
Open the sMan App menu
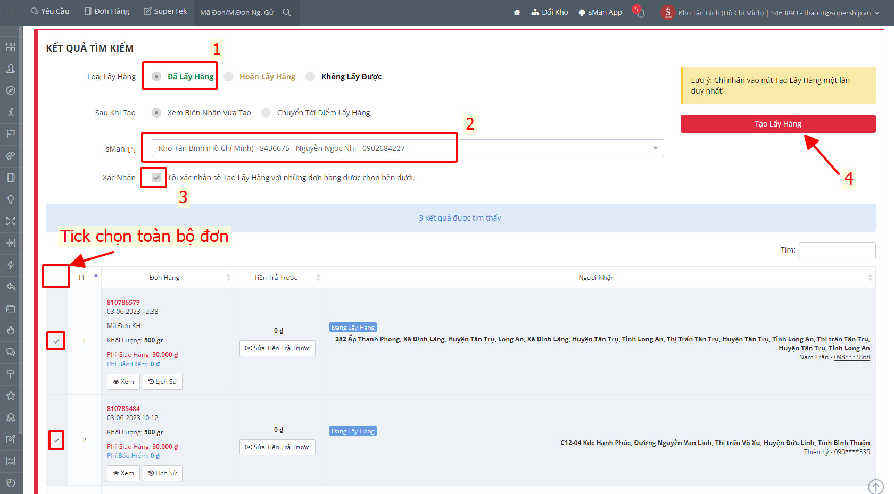pyautogui.click(x=600, y=12)
